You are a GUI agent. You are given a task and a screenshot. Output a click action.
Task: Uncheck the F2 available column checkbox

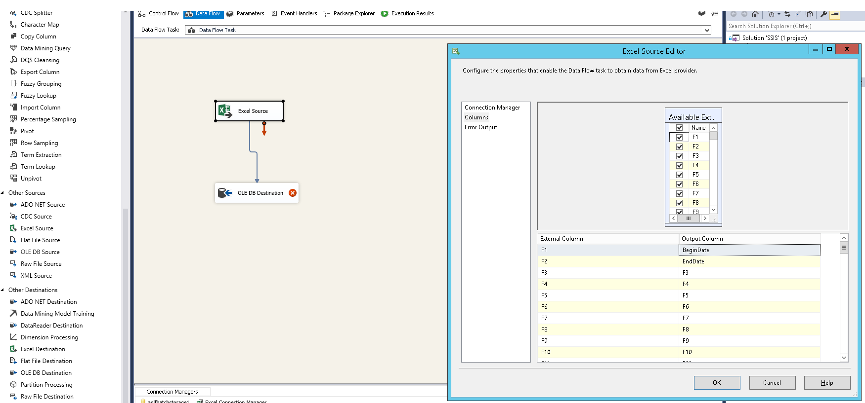(679, 147)
